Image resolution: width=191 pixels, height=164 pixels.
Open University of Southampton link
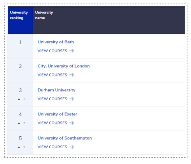[65, 138]
